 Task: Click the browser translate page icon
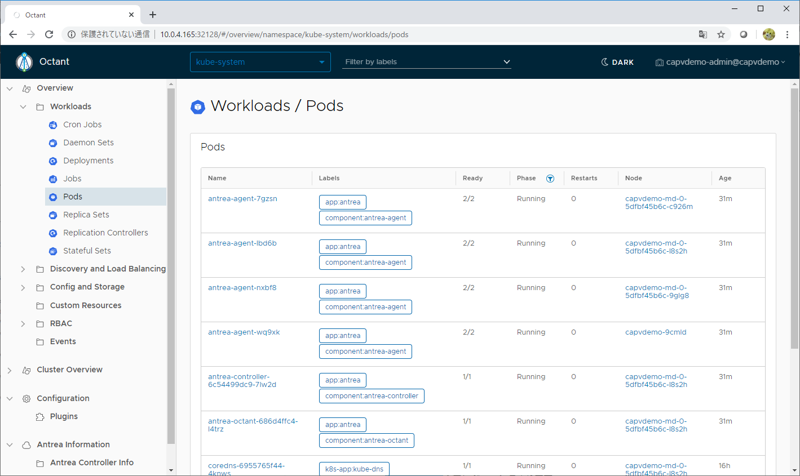coord(703,34)
